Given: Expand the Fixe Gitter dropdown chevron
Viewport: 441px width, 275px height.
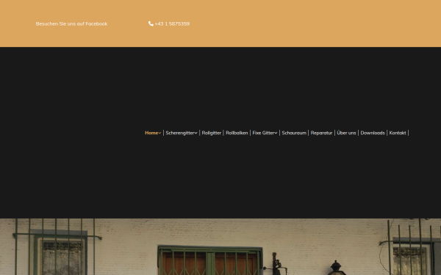Looking at the screenshot, I should click(276, 133).
